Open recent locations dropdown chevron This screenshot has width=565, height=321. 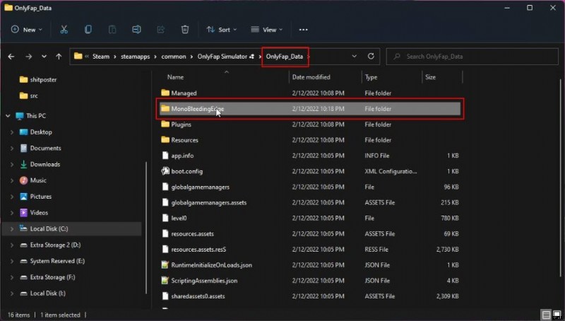[44, 57]
